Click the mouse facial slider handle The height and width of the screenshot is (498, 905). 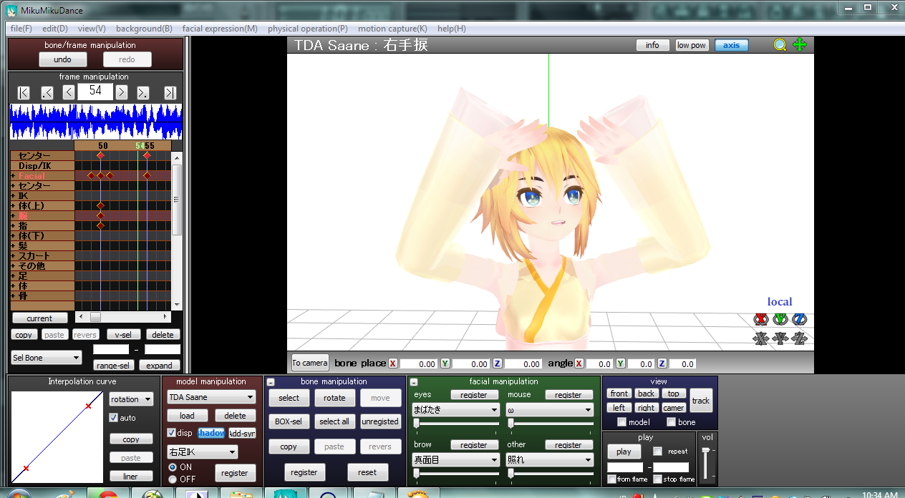click(x=510, y=424)
